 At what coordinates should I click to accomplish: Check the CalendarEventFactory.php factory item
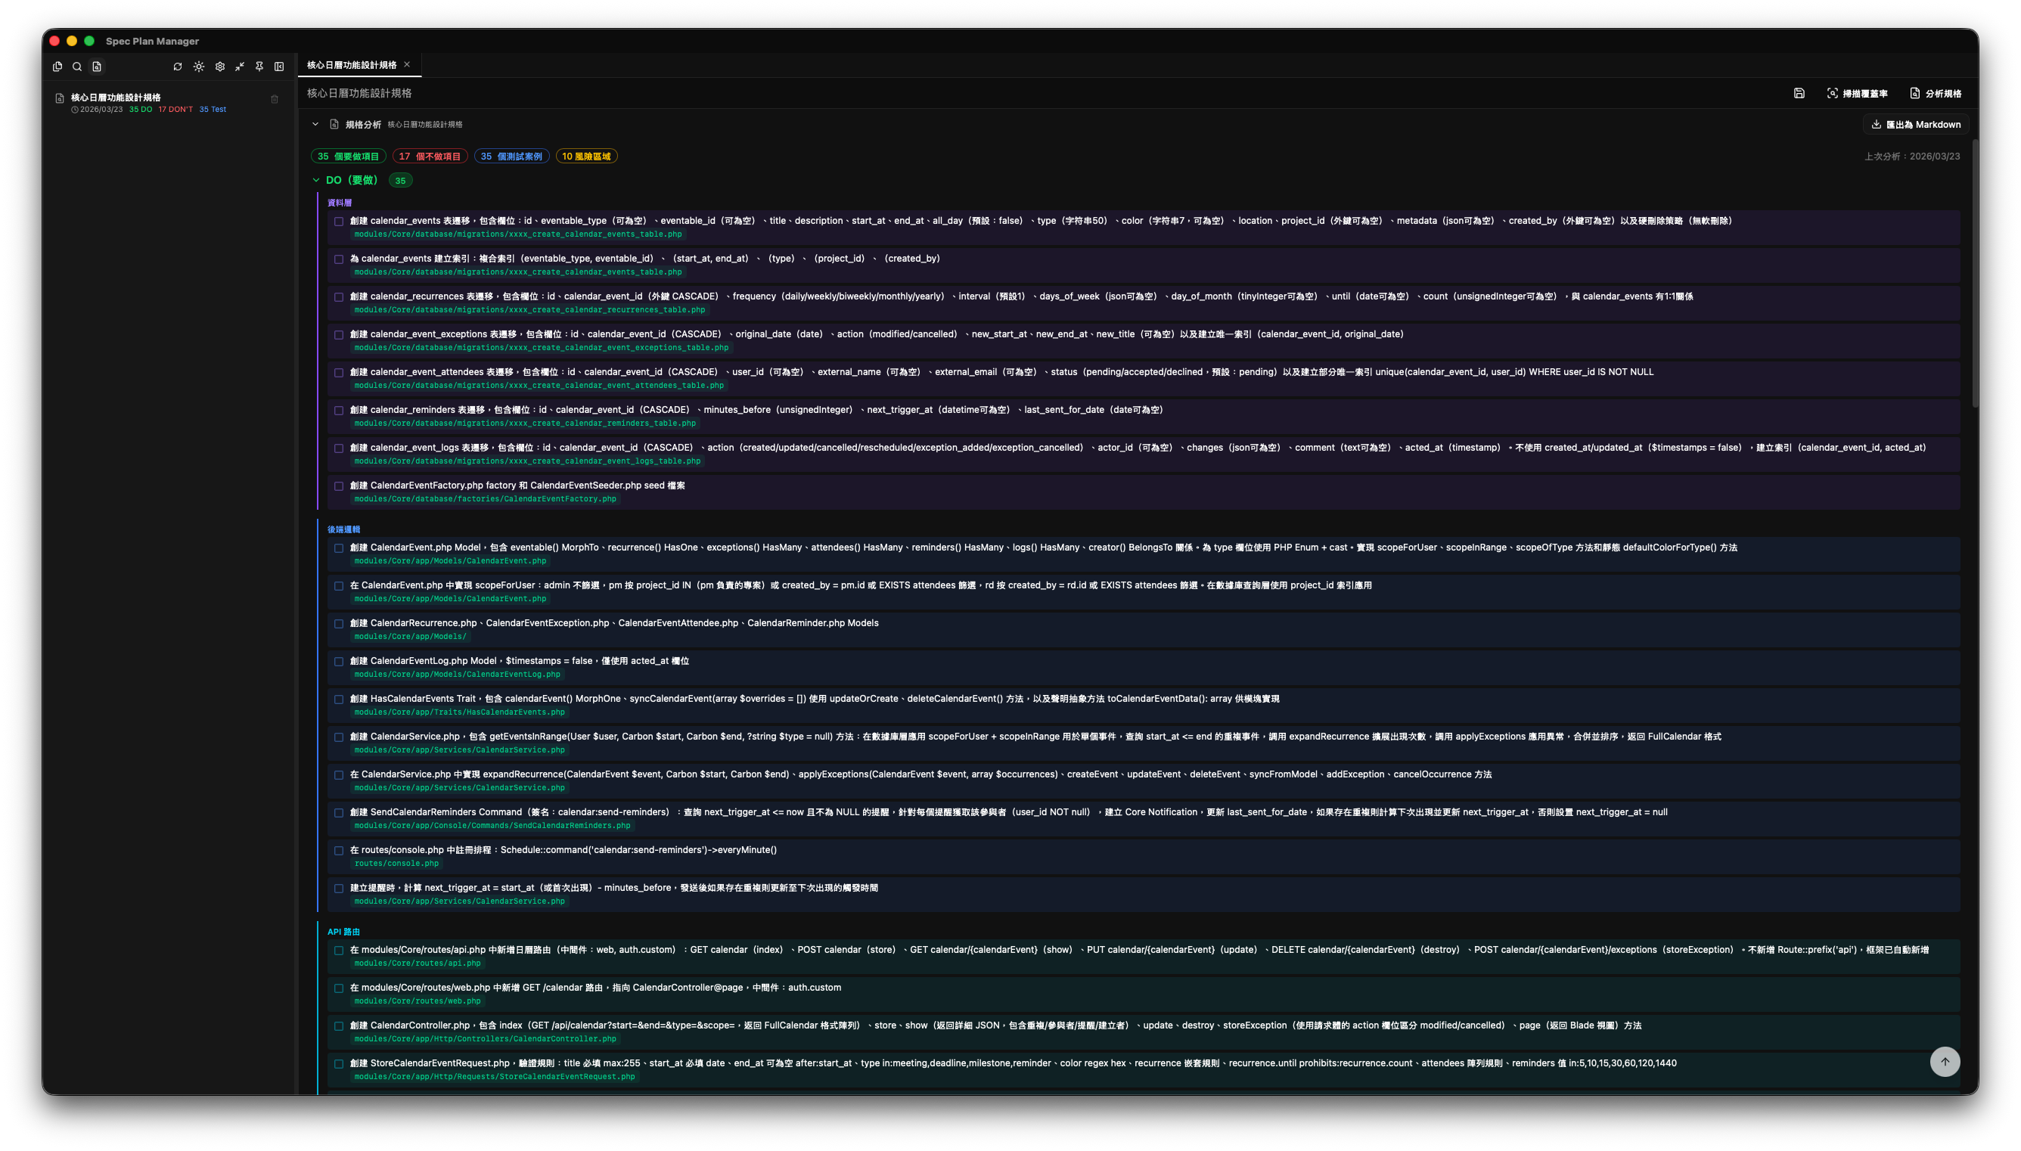tap(338, 486)
